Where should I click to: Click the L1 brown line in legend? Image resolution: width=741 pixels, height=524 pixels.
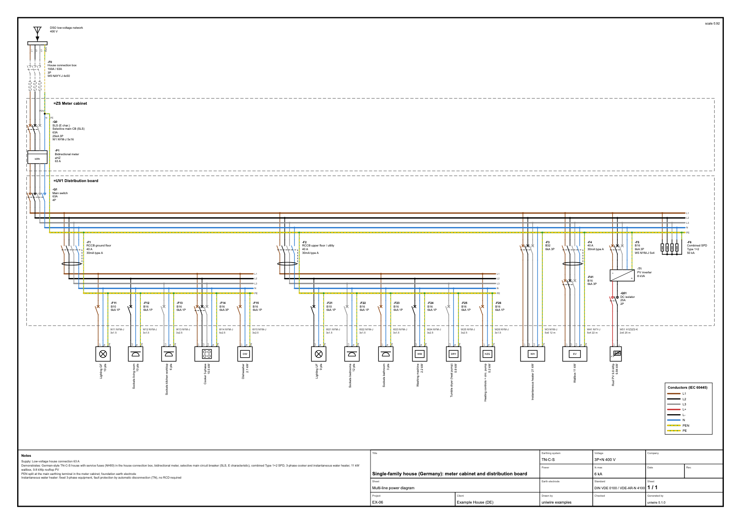click(x=673, y=394)
